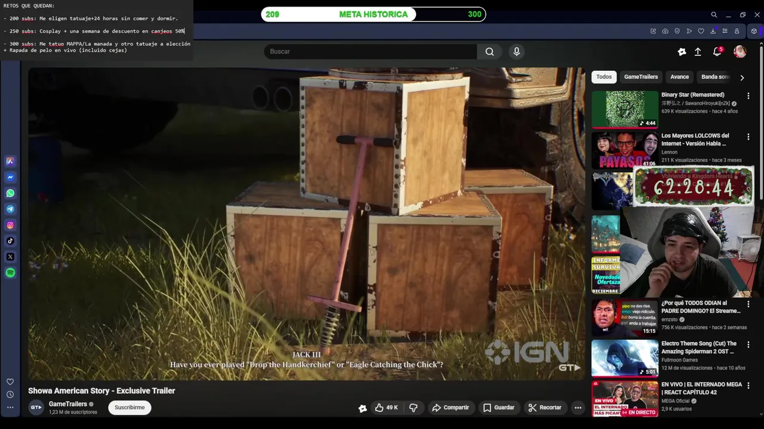The width and height of the screenshot is (764, 429).
Task: Open options menu for PADRE DOMINGO video
Action: [x=748, y=304]
